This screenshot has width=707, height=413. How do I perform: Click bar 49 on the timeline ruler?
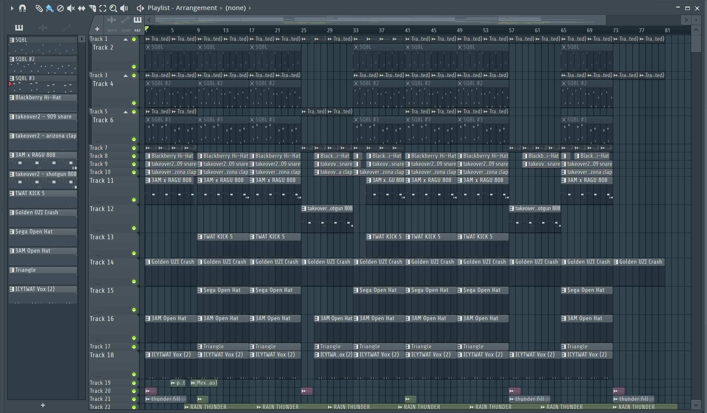point(460,30)
